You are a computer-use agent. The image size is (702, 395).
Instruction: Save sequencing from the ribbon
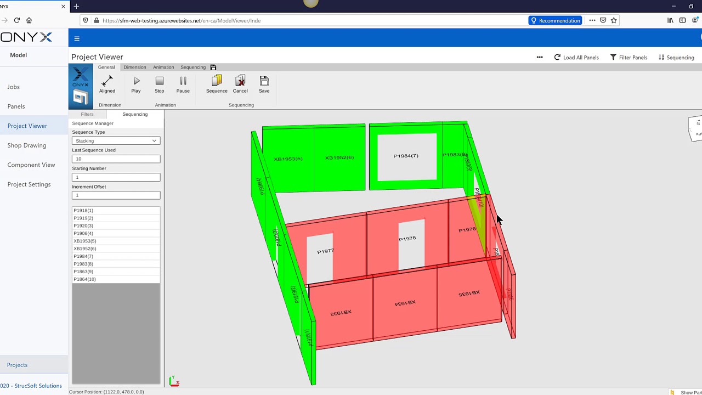tap(264, 84)
